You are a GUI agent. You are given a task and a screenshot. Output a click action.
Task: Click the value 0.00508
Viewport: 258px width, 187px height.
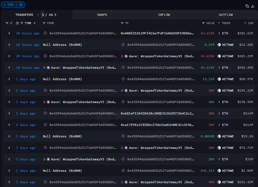tap(207, 136)
